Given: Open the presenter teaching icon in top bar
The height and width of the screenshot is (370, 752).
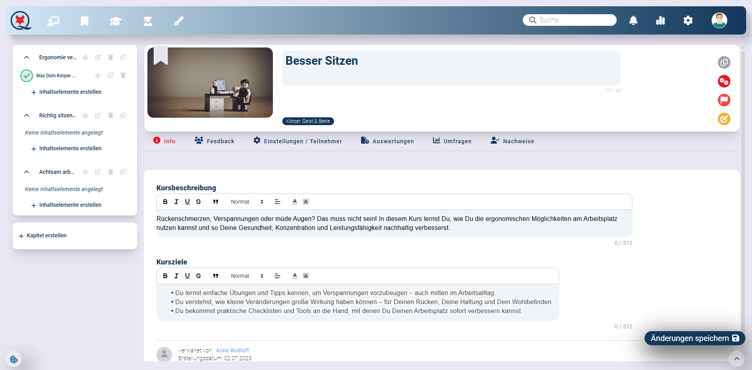Looking at the screenshot, I should [x=53, y=21].
